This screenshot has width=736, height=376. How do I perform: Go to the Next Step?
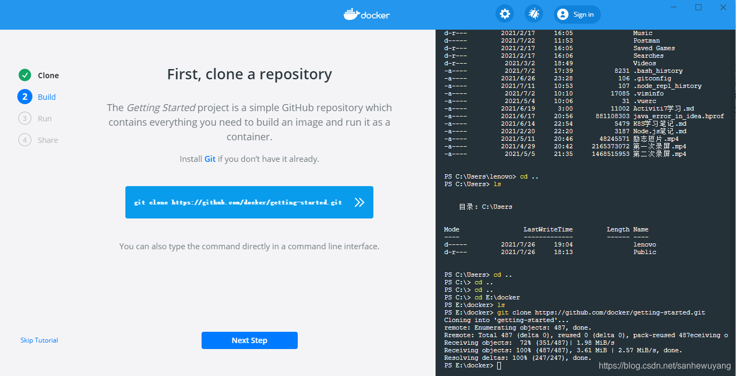tap(250, 340)
